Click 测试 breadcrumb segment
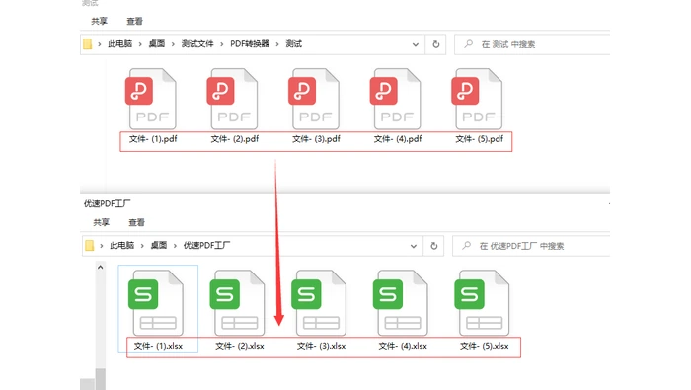 pos(293,44)
